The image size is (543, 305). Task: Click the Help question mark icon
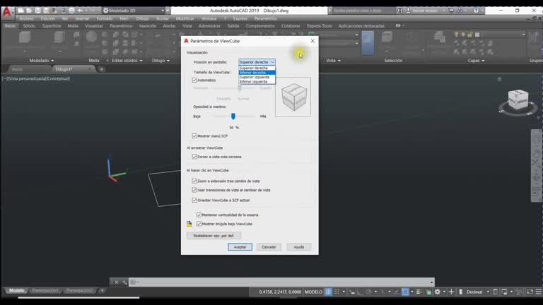[476, 11]
